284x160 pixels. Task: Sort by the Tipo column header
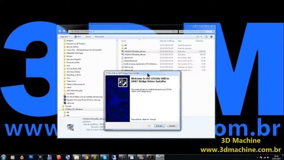pos(179,41)
